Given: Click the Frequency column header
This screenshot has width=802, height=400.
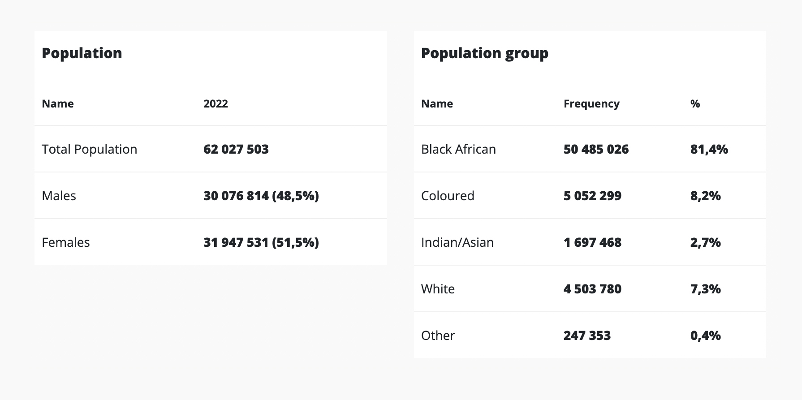Looking at the screenshot, I should point(591,103).
